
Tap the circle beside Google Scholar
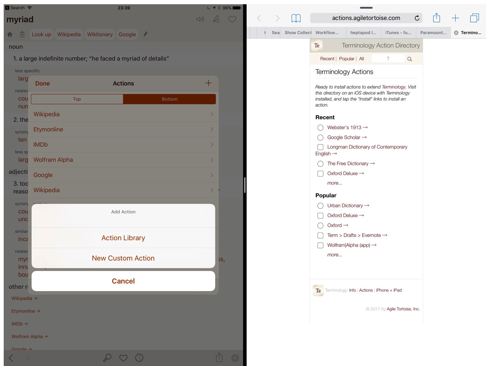click(x=320, y=137)
